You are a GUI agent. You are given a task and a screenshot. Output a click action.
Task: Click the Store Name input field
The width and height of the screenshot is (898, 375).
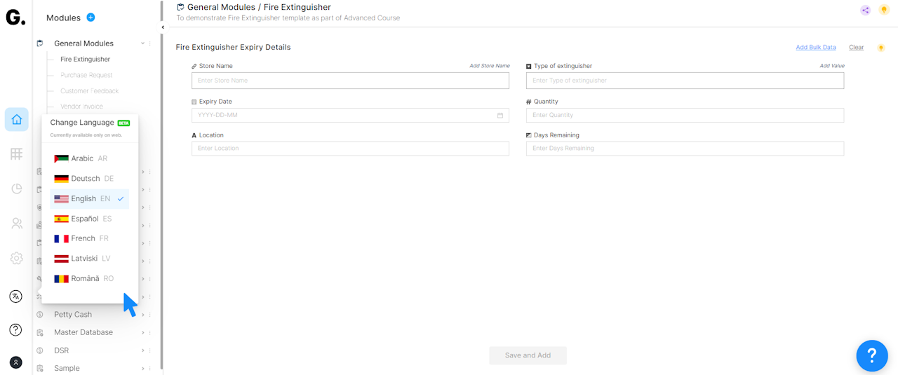click(x=350, y=81)
